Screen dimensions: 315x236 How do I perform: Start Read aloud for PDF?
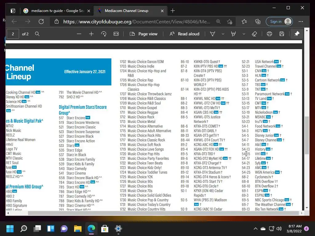click(185, 34)
